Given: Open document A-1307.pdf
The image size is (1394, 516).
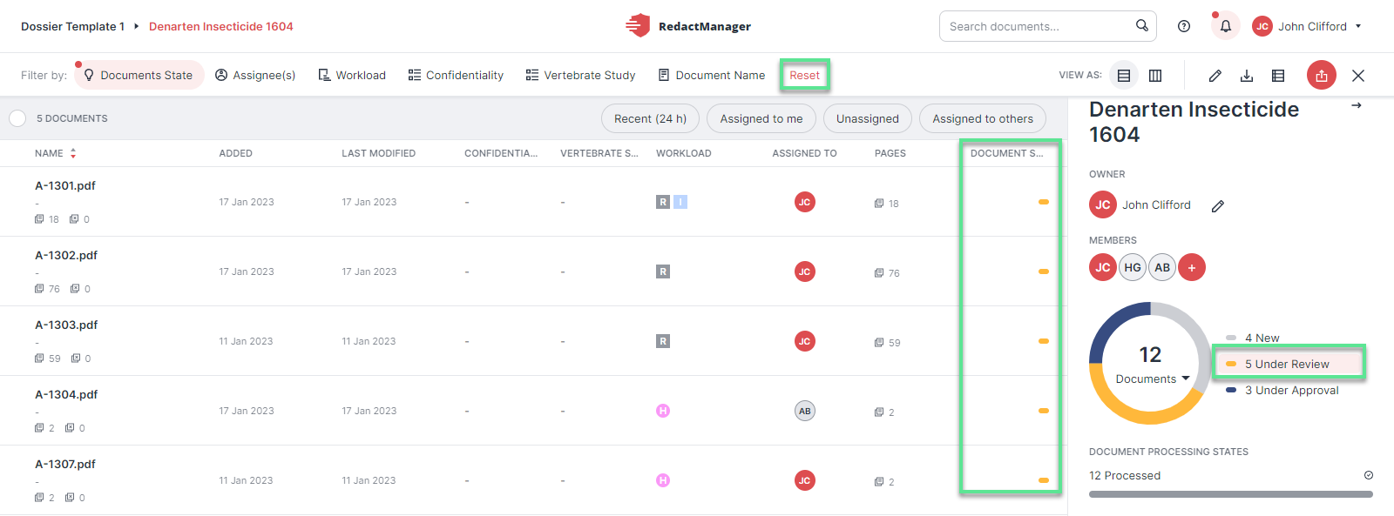Looking at the screenshot, I should (65, 464).
